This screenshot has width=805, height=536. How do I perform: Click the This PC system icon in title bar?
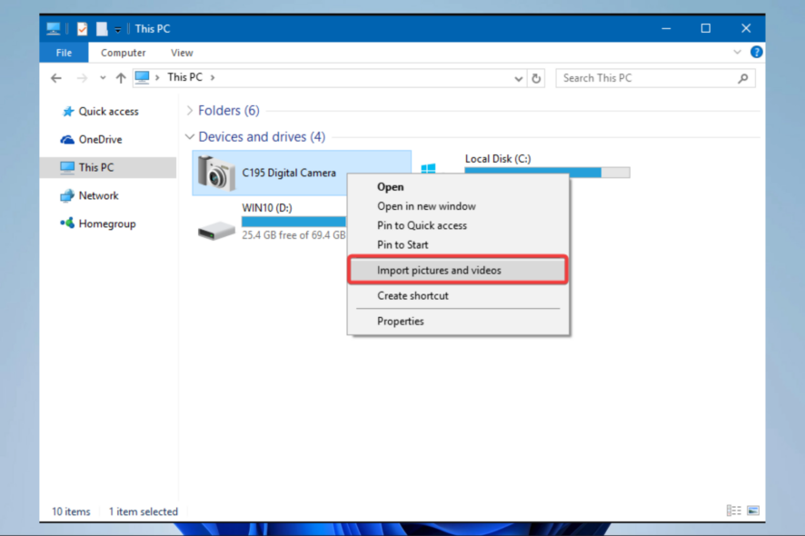tap(53, 29)
